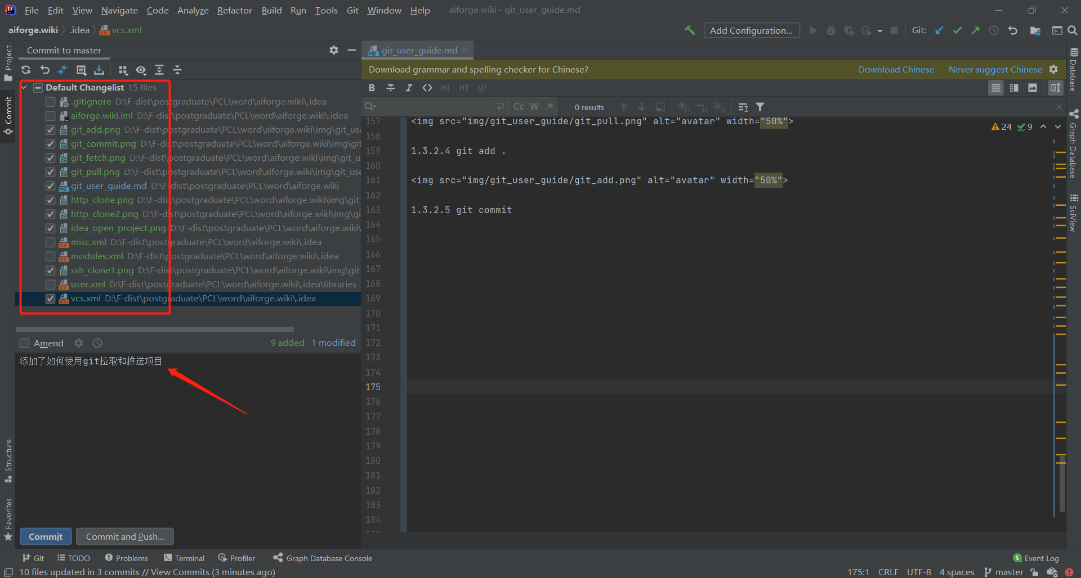
Task: Click the Show History clock icon in toolbar
Action: click(x=994, y=30)
